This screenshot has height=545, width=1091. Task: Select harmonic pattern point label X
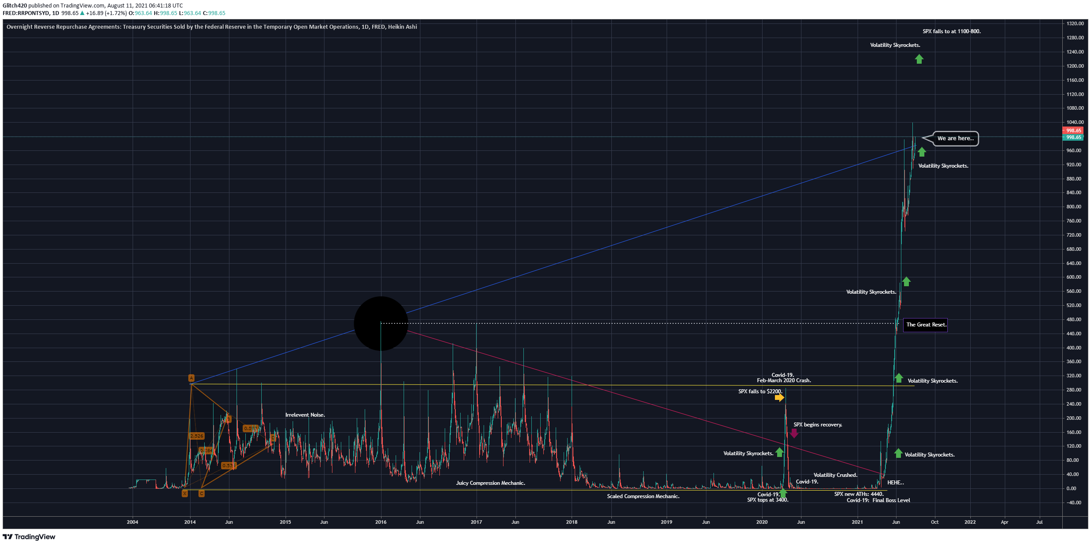coord(185,494)
